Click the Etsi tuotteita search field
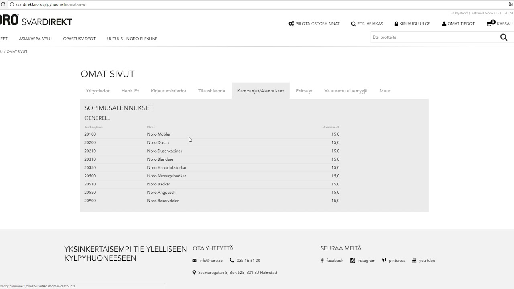 (434, 37)
